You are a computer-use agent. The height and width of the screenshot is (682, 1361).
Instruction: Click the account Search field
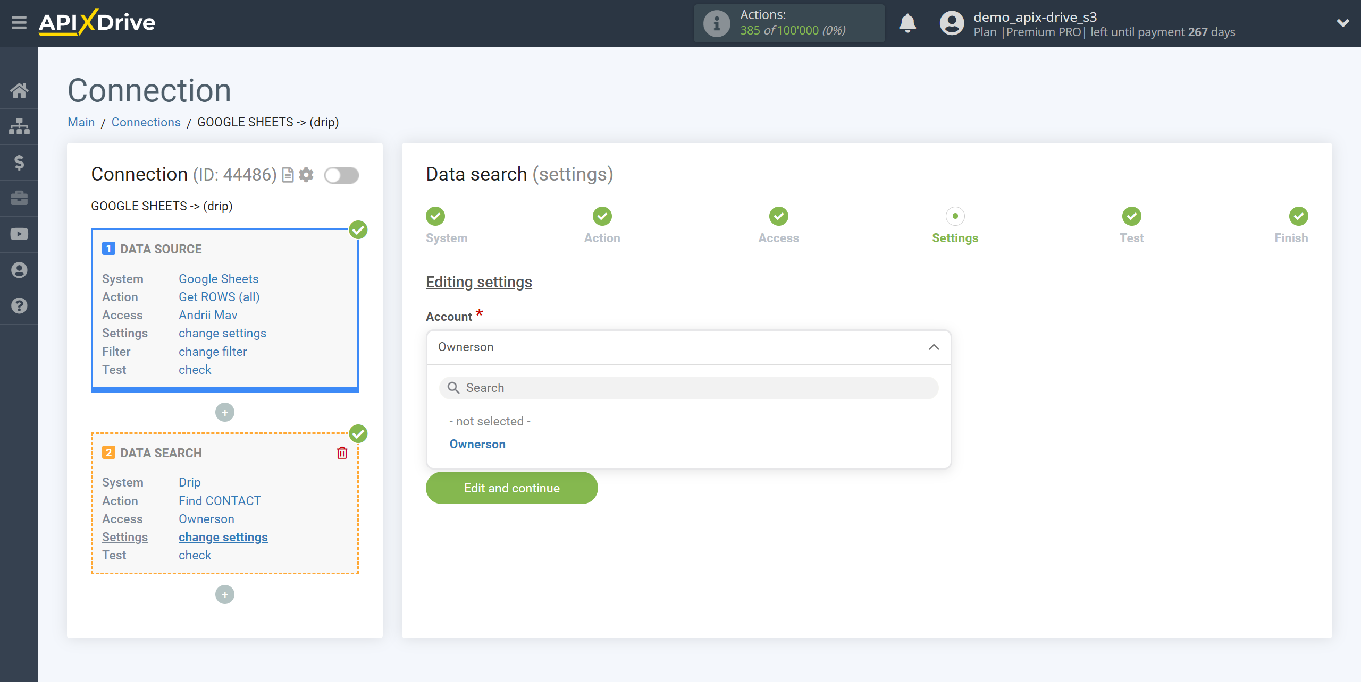pyautogui.click(x=689, y=388)
